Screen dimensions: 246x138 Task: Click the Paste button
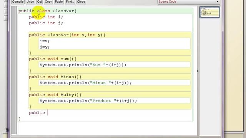tap(59, 2)
